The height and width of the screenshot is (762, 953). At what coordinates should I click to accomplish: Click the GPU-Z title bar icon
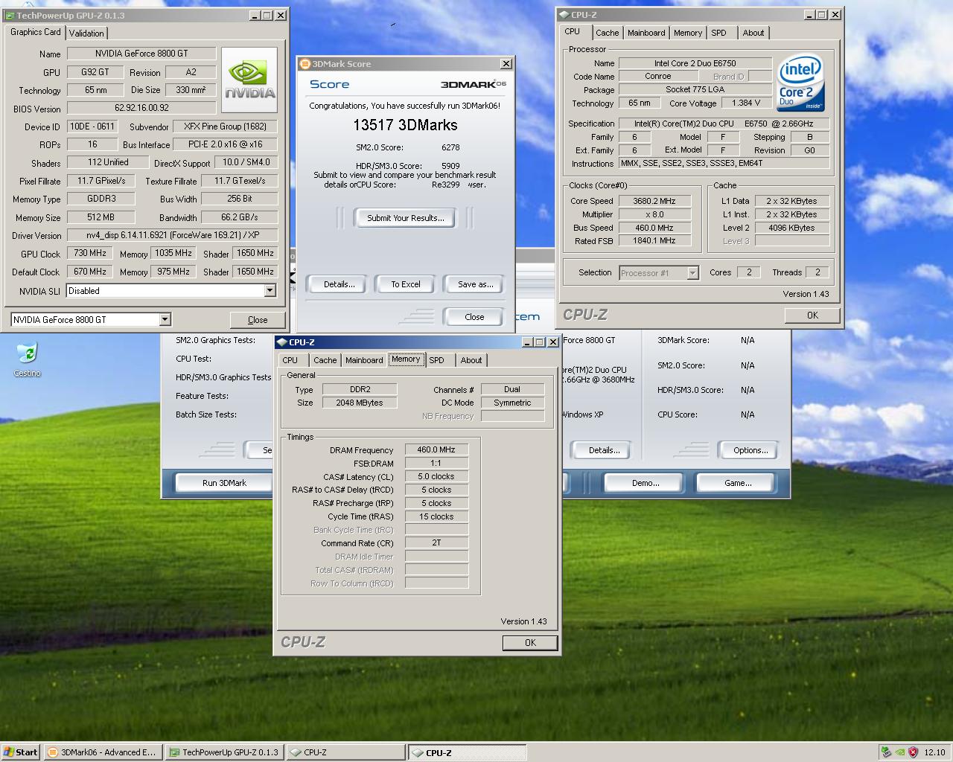click(x=10, y=15)
